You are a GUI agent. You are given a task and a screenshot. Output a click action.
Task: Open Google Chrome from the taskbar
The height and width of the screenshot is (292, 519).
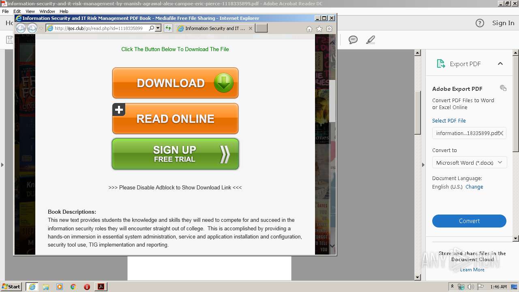click(x=73, y=287)
